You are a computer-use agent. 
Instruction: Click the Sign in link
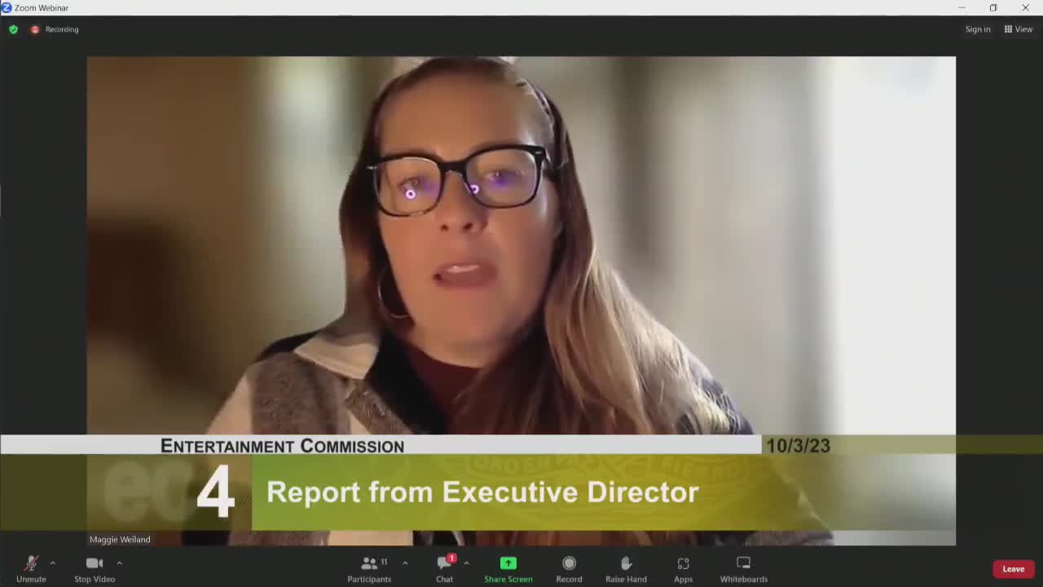978,29
